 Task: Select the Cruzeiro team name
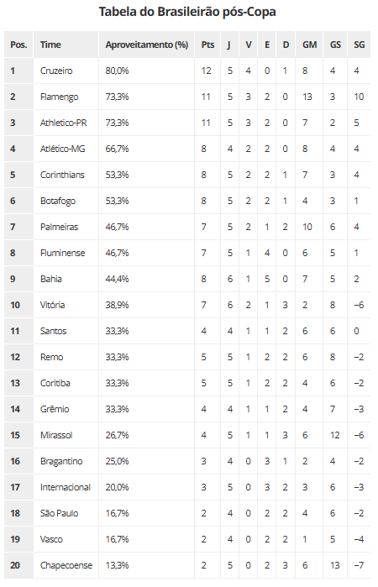tap(56, 71)
